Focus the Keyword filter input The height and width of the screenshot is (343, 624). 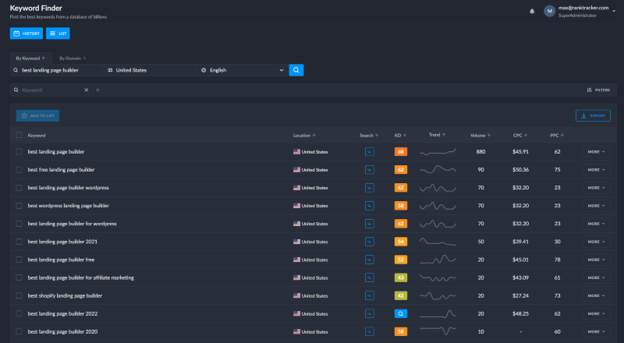point(51,90)
